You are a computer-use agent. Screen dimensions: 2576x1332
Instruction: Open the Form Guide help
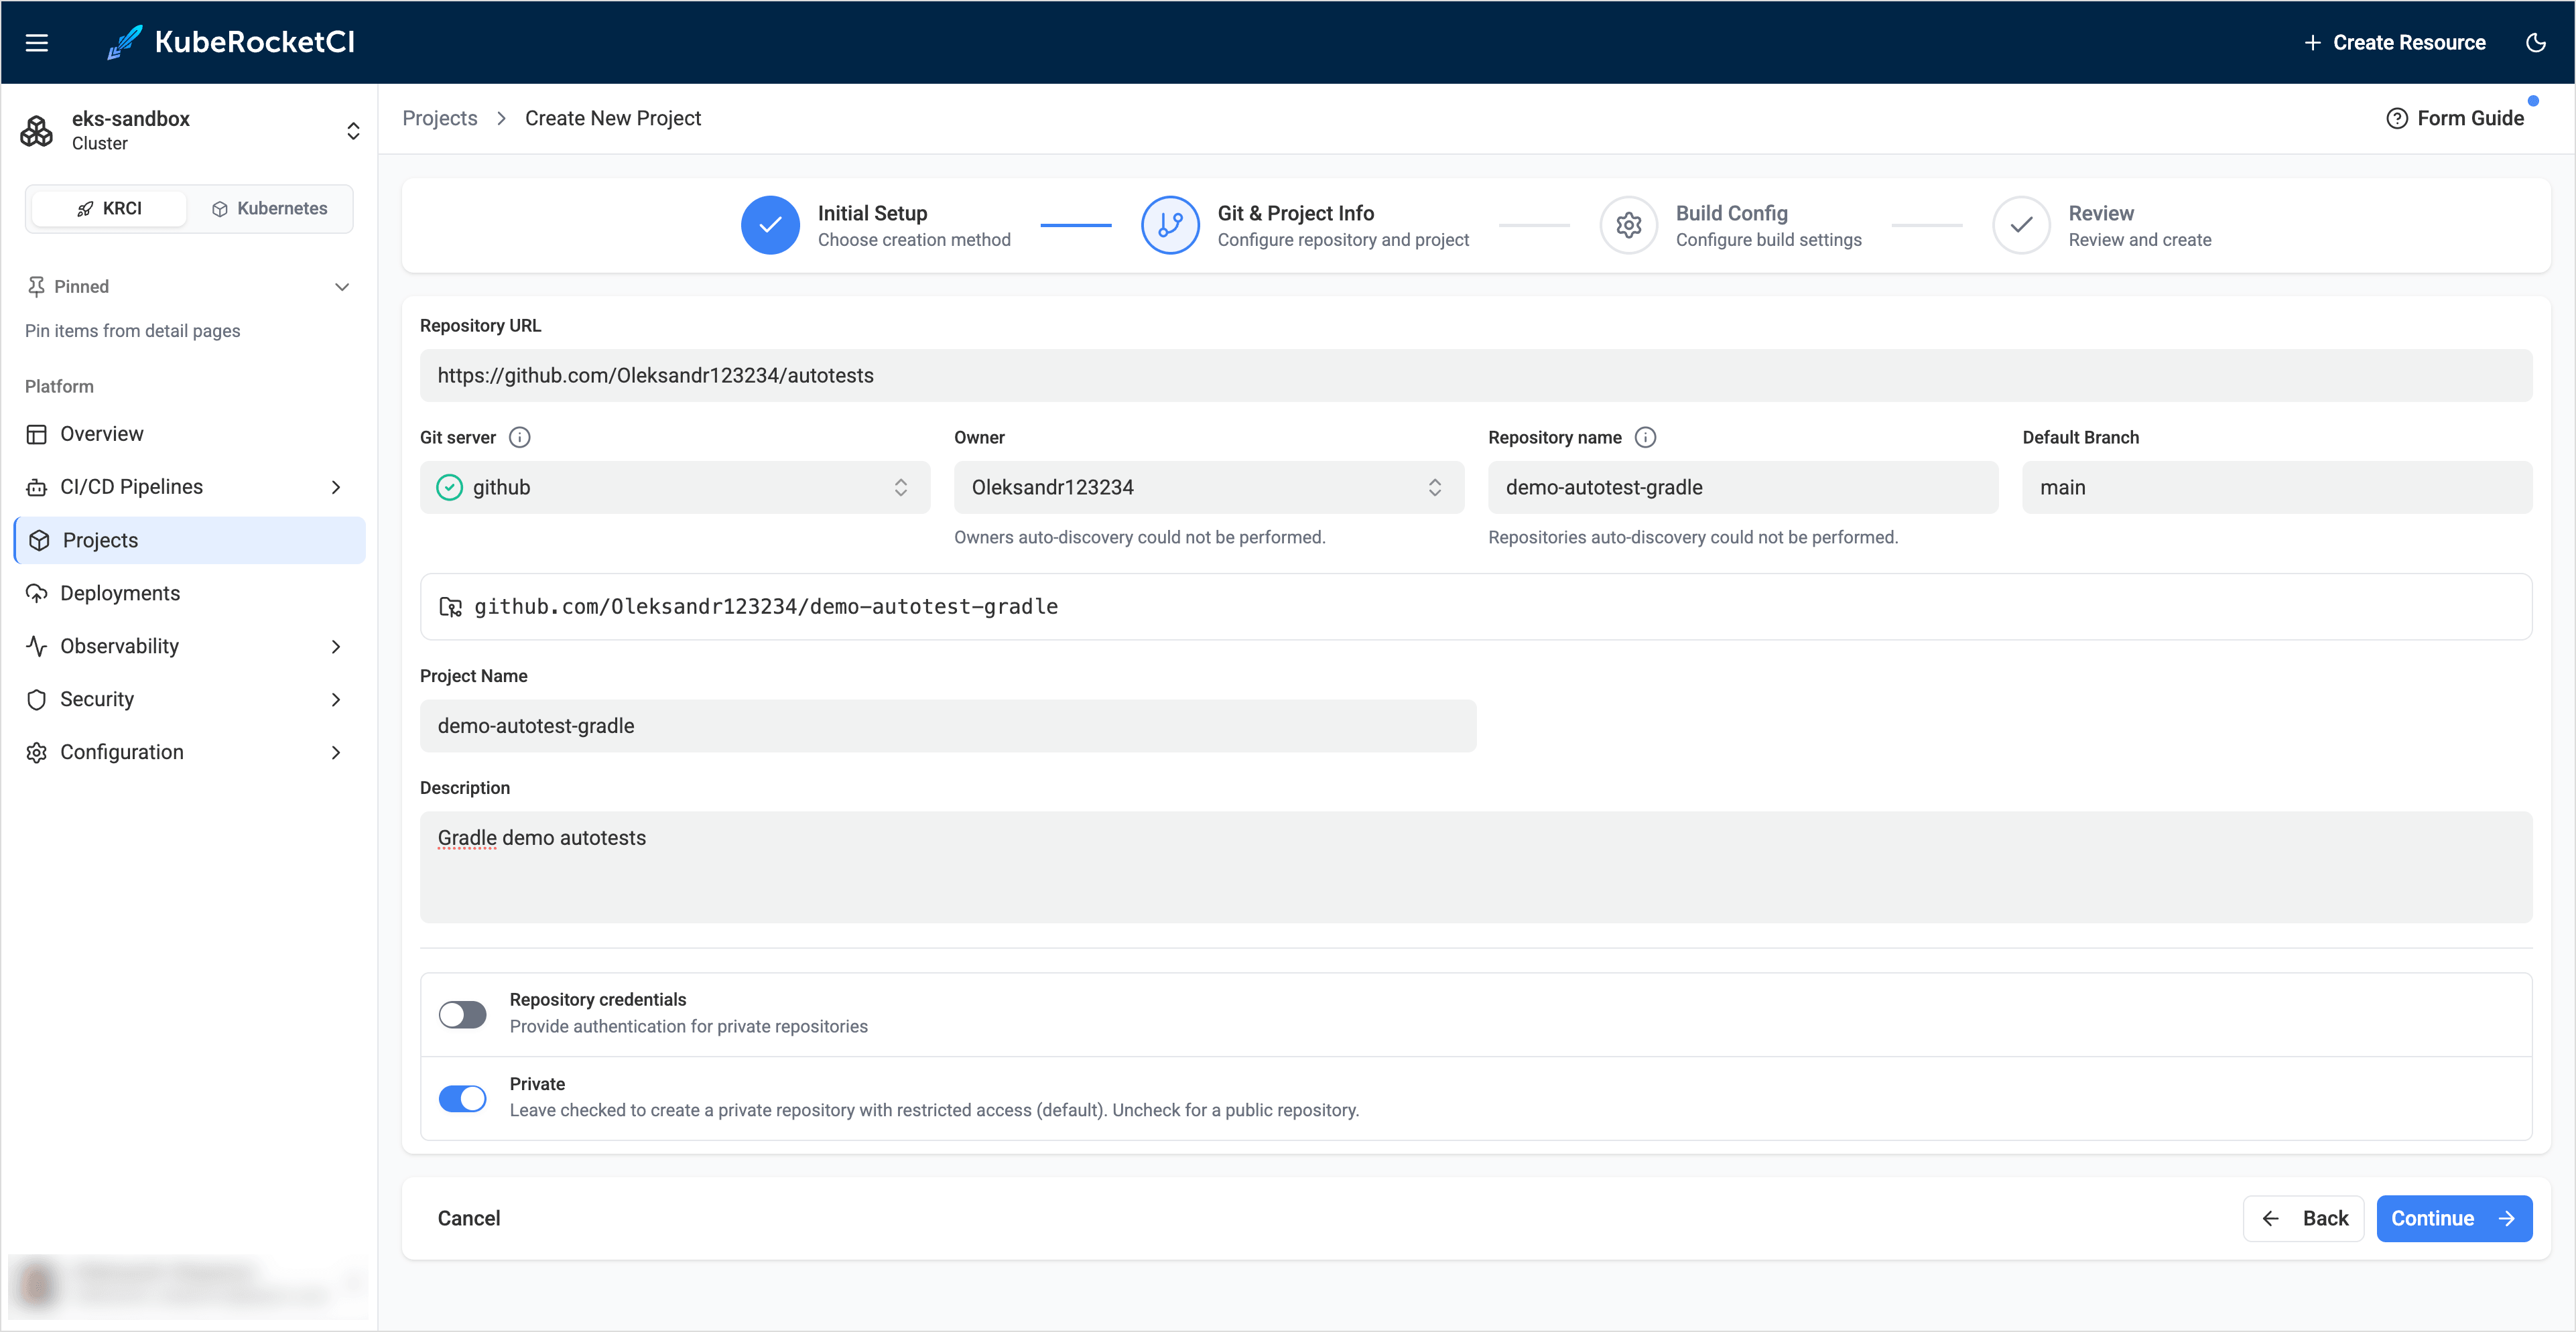click(x=2455, y=118)
